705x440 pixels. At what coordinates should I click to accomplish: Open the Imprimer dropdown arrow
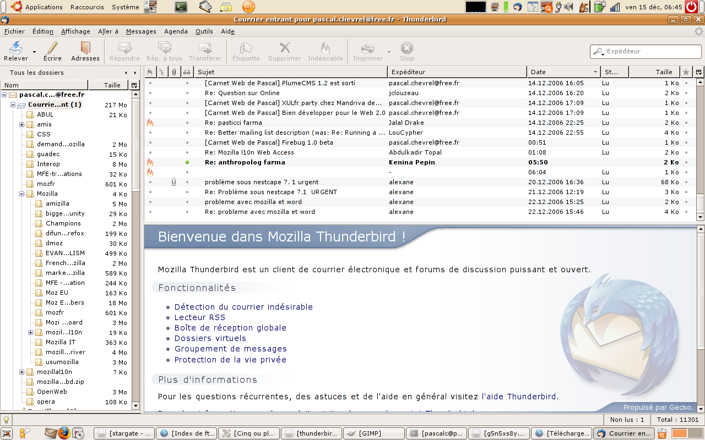389,52
